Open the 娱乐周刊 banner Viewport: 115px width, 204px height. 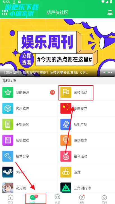58,48
